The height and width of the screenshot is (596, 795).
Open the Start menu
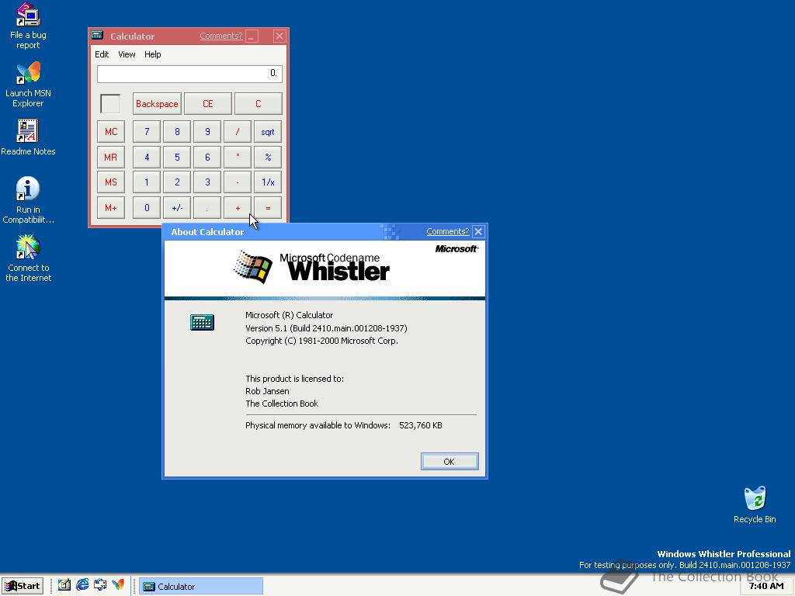[23, 586]
